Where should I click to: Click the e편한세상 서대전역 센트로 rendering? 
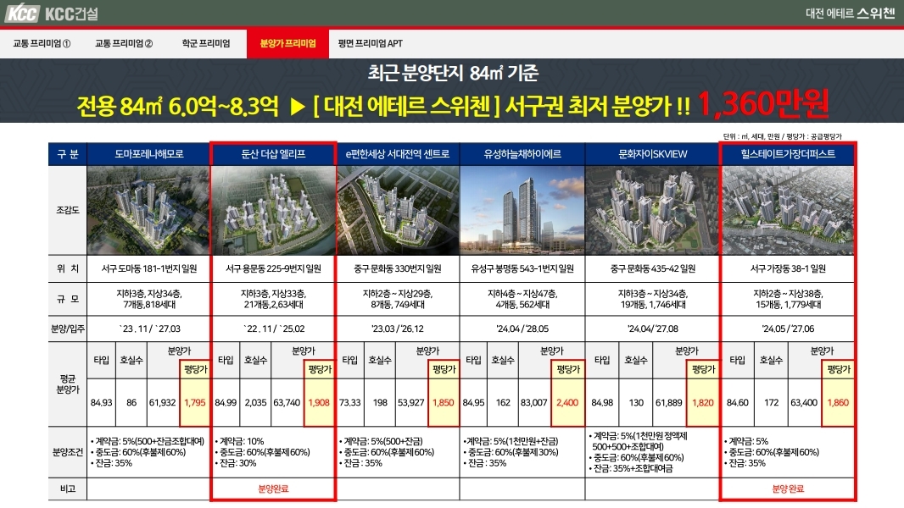click(x=398, y=211)
